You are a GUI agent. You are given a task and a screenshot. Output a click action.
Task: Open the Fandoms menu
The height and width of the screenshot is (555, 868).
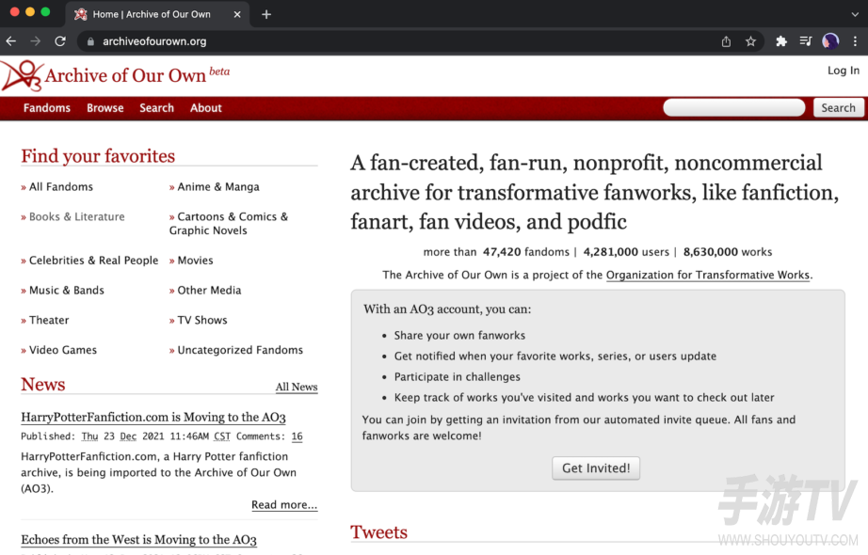click(46, 108)
